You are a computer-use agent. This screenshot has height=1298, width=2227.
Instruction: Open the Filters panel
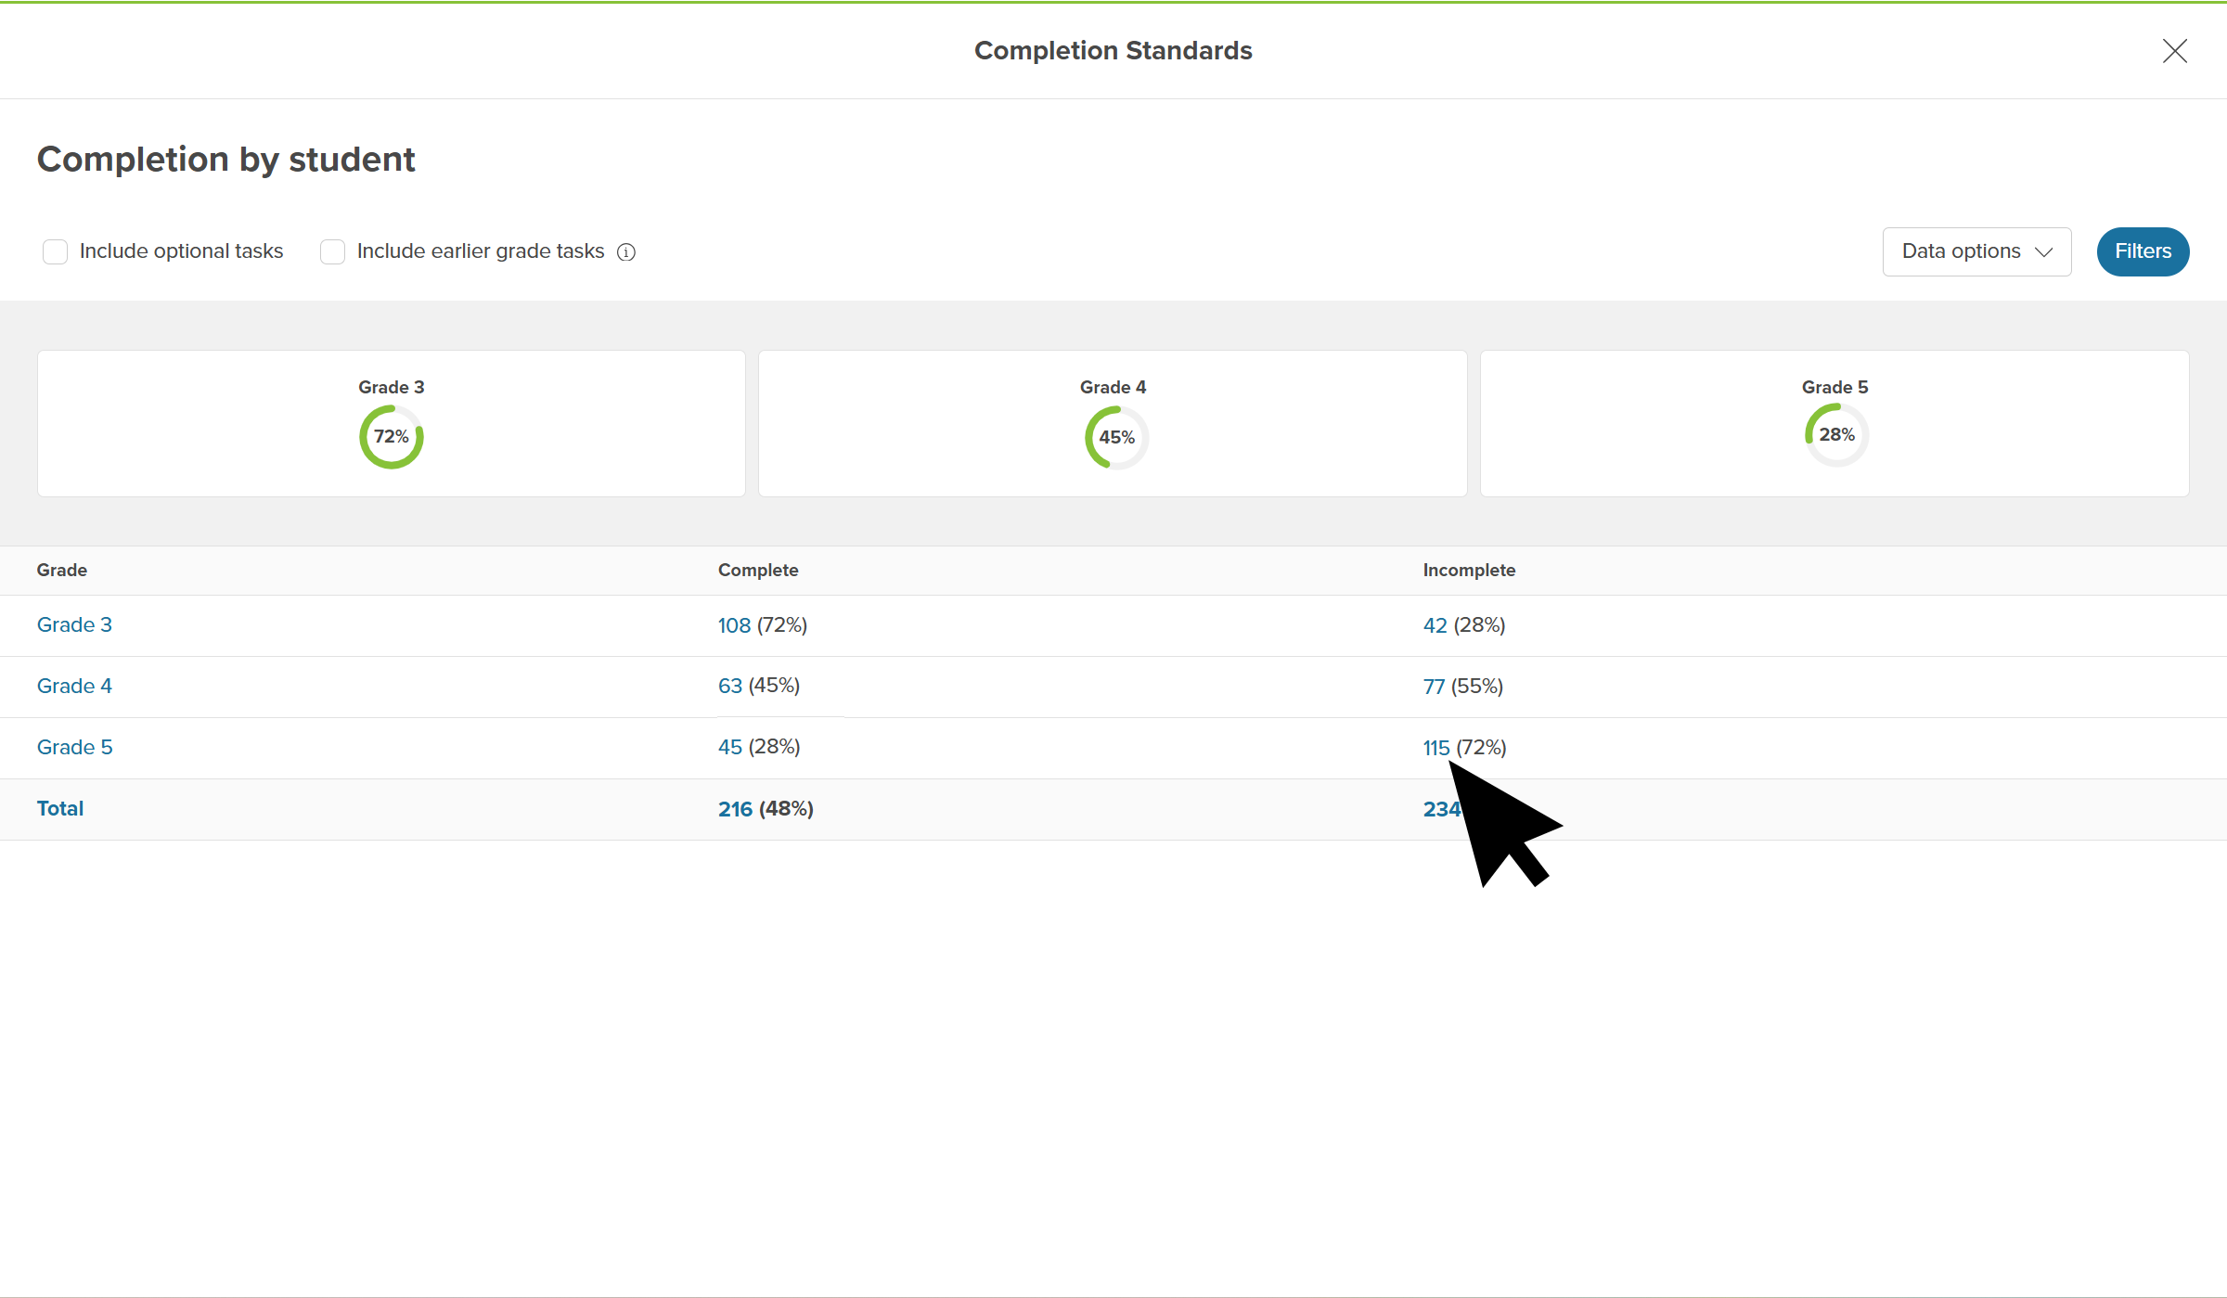2142,251
